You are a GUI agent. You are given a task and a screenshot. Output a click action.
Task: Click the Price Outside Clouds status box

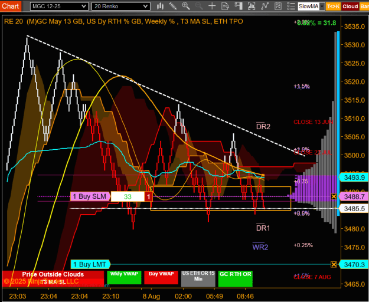pyautogui.click(x=53, y=274)
